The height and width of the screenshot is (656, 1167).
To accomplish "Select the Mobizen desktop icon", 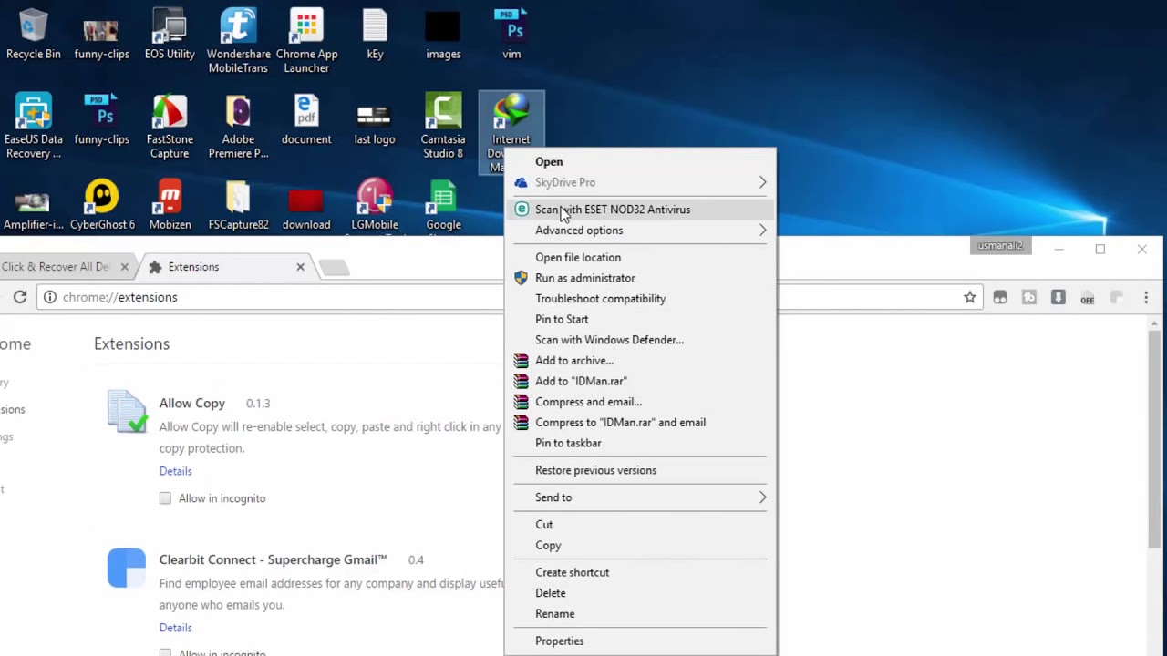I will click(170, 206).
